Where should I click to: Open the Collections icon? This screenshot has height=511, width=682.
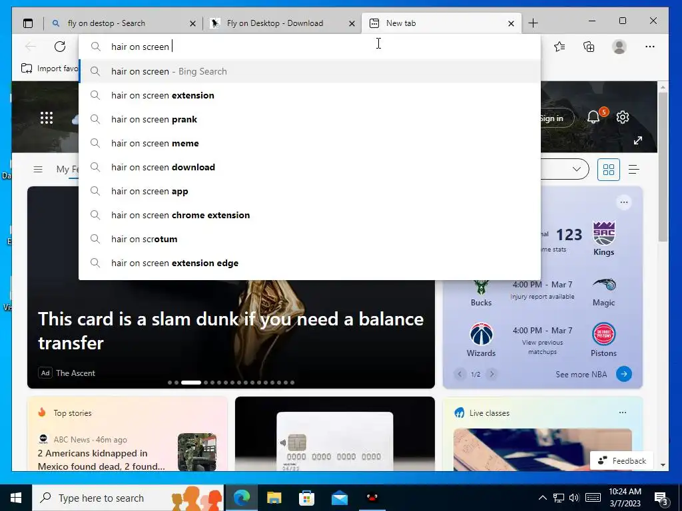point(589,47)
